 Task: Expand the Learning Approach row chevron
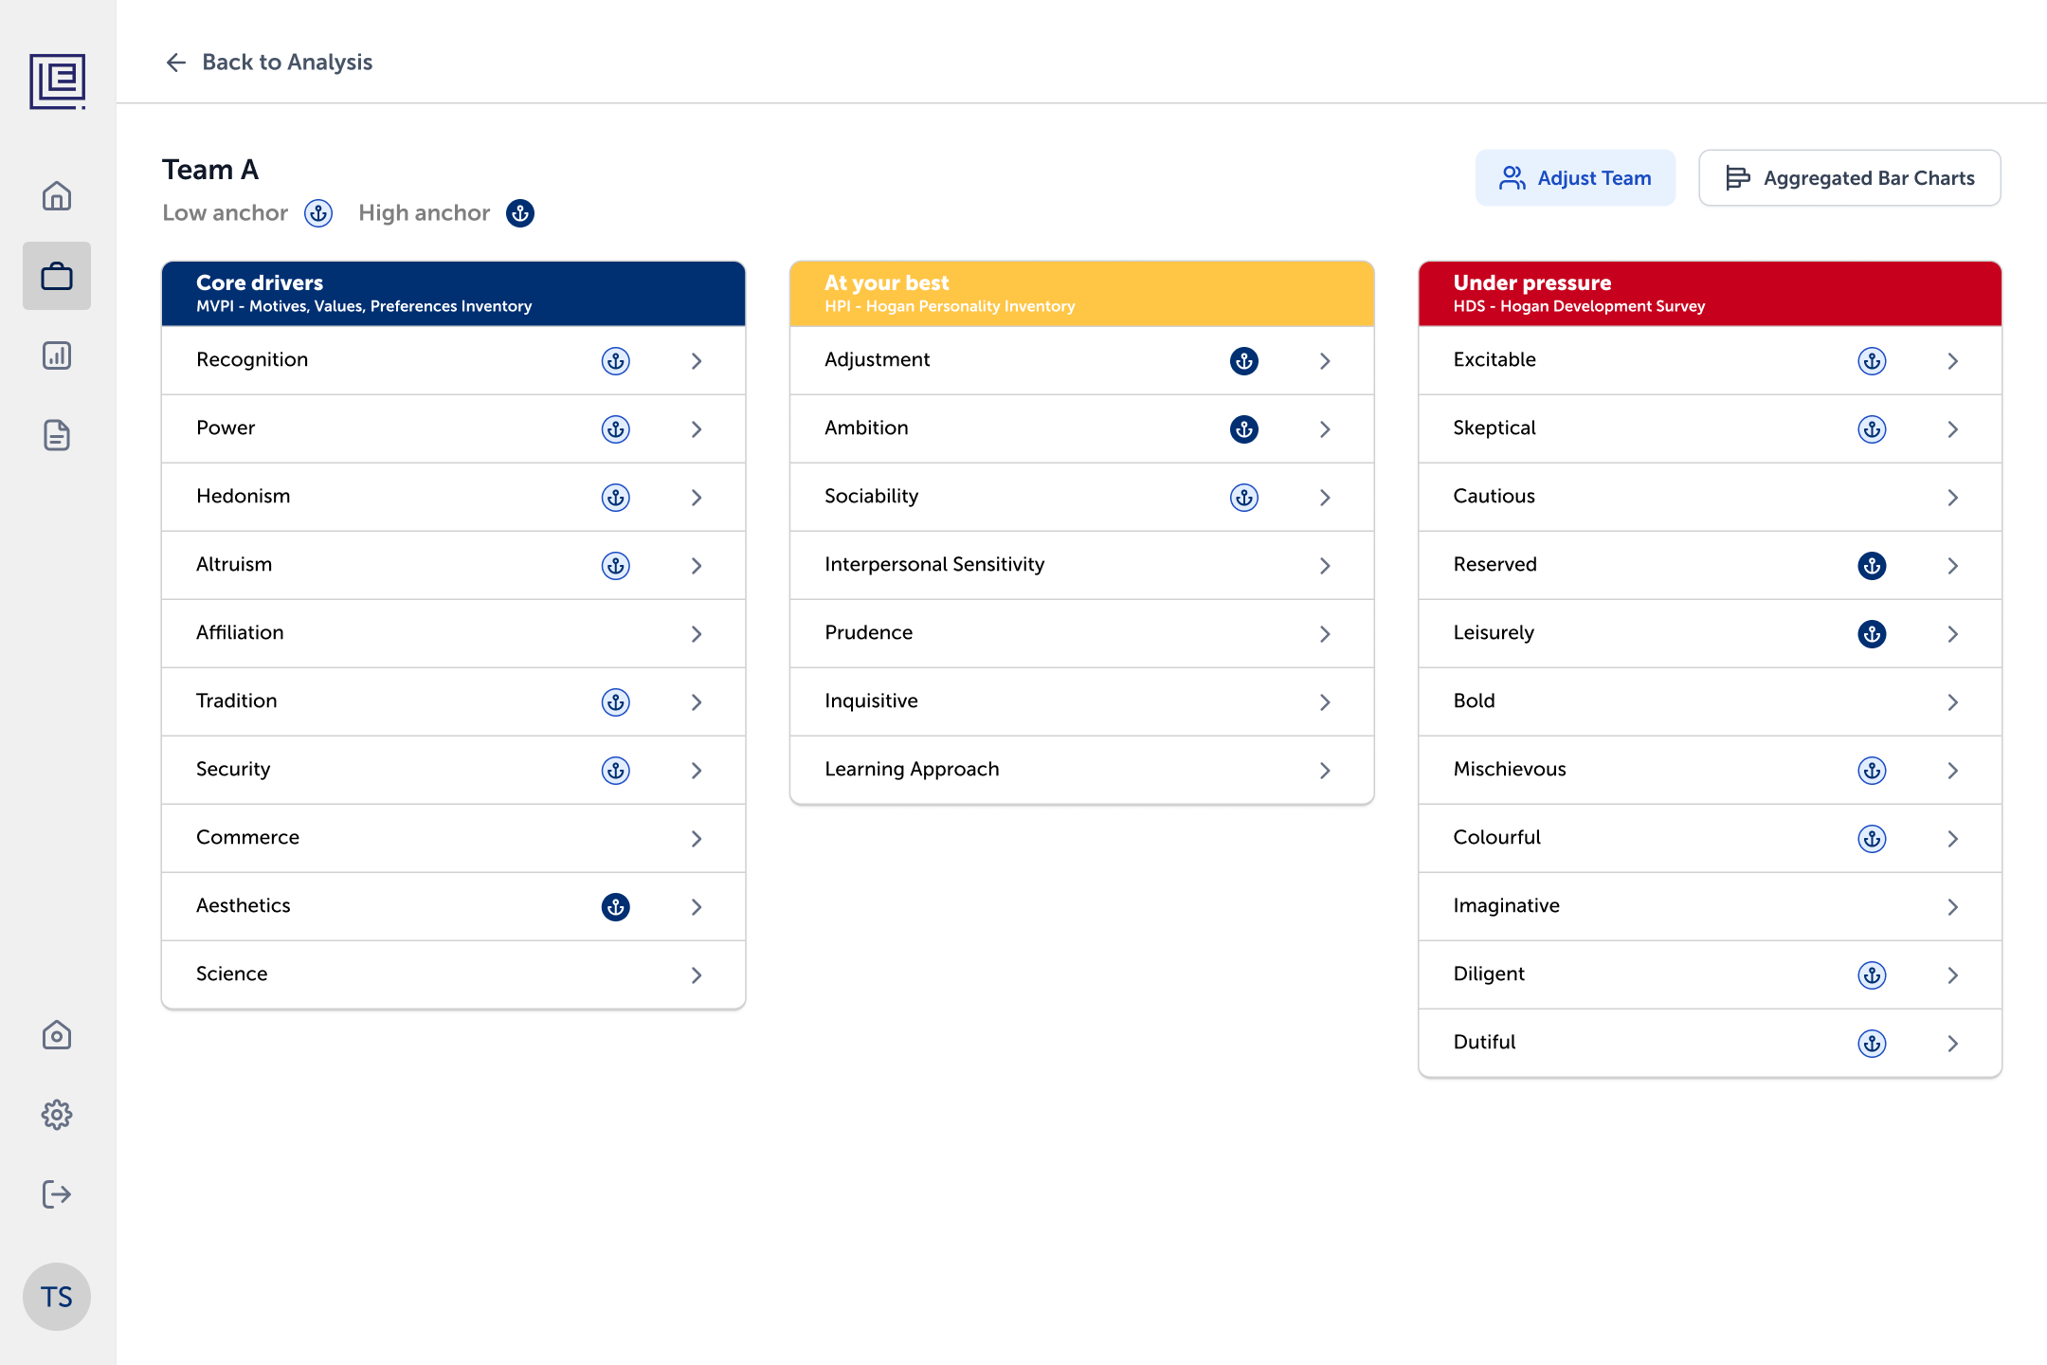coord(1325,771)
